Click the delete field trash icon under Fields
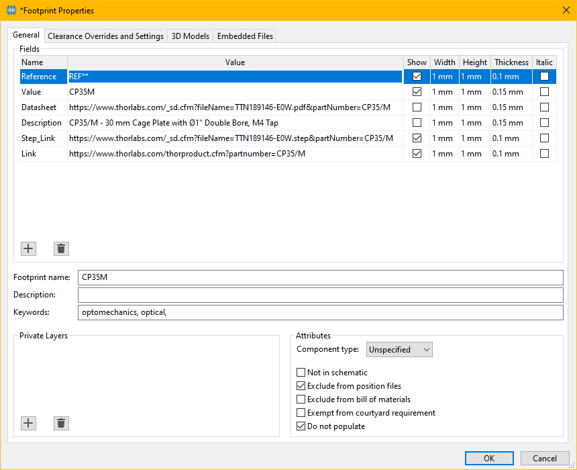 pos(61,248)
